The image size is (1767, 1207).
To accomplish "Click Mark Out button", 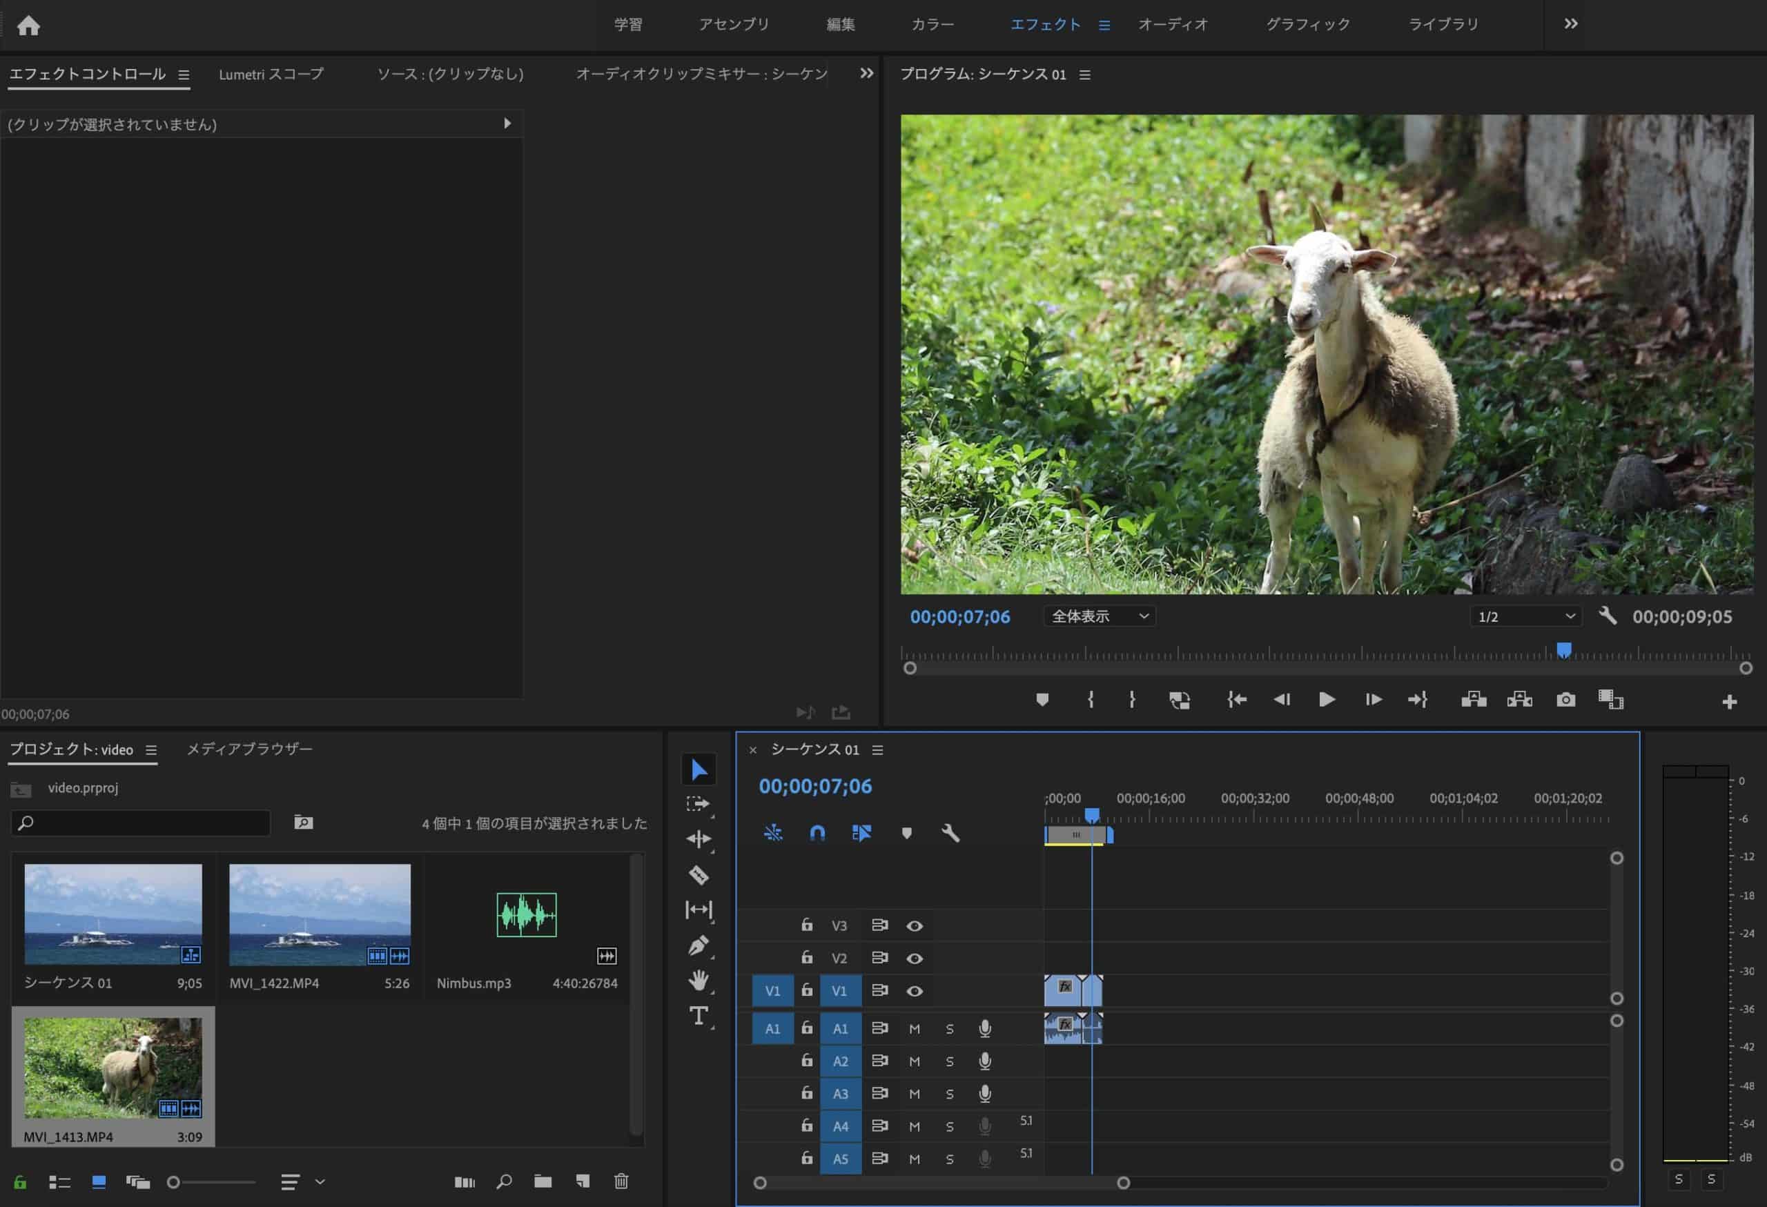I will [x=1132, y=699].
